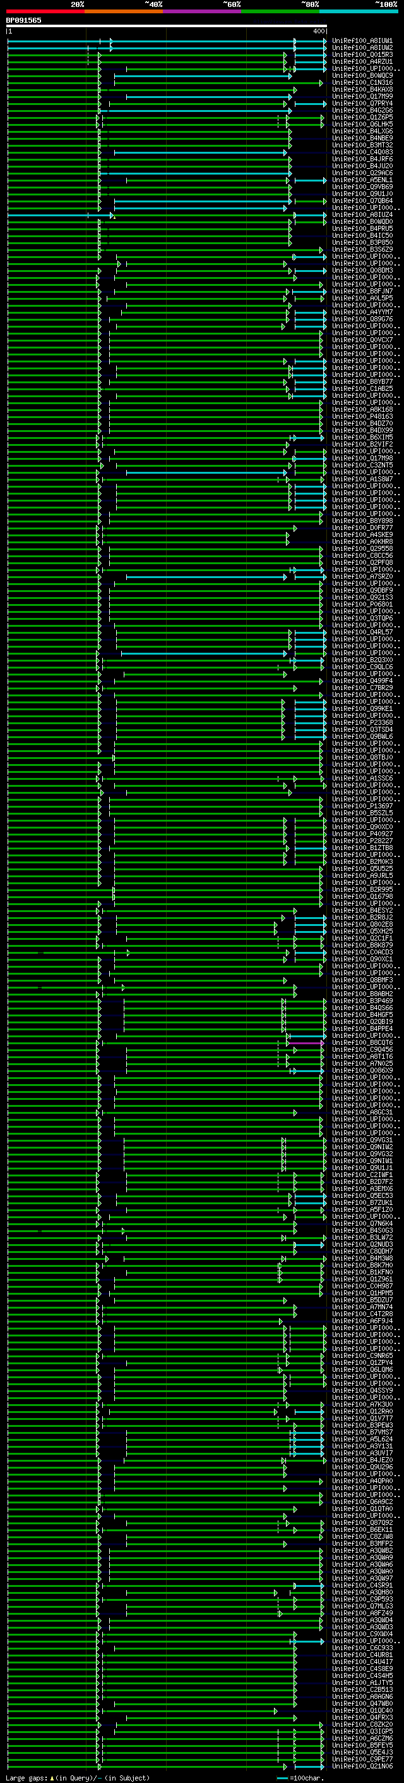The image size is (404, 1783).
Task: Click the UniRef100_Q9VB69 label
Action: [362, 187]
